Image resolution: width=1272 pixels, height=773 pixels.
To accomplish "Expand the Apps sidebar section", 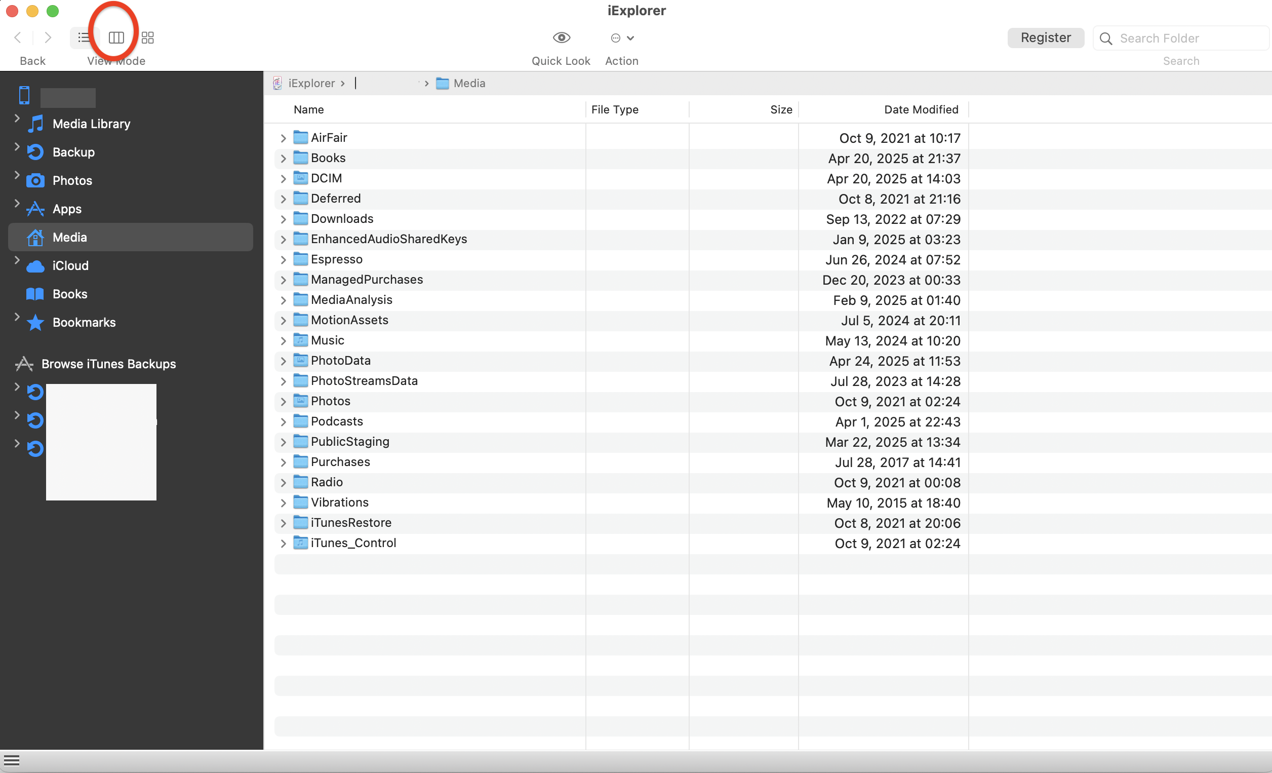I will pyautogui.click(x=17, y=204).
